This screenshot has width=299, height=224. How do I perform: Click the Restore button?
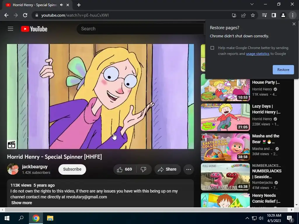click(x=283, y=70)
